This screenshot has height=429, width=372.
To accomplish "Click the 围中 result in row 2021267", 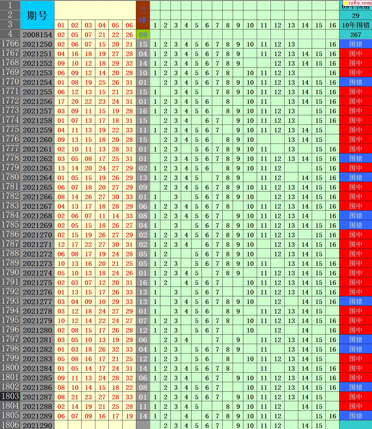I will (356, 206).
